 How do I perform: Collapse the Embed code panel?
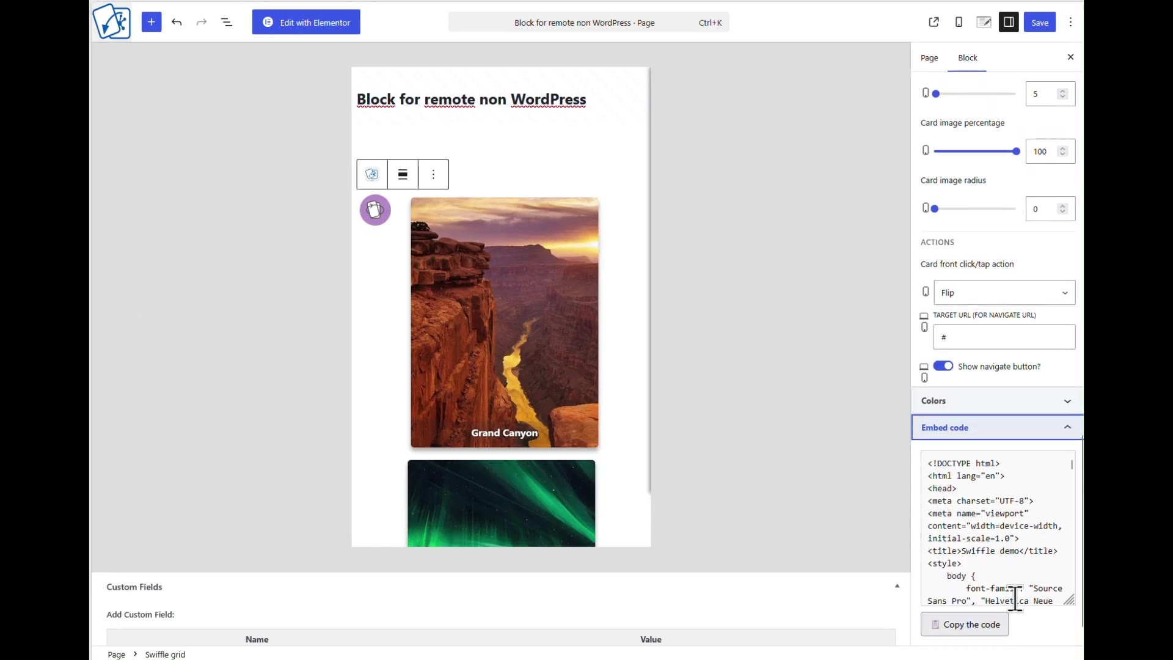tap(997, 428)
